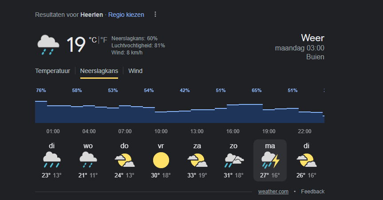The width and height of the screenshot is (383, 200).
Task: Select Tuesday's rainy forecast icon
Action: [52, 160]
